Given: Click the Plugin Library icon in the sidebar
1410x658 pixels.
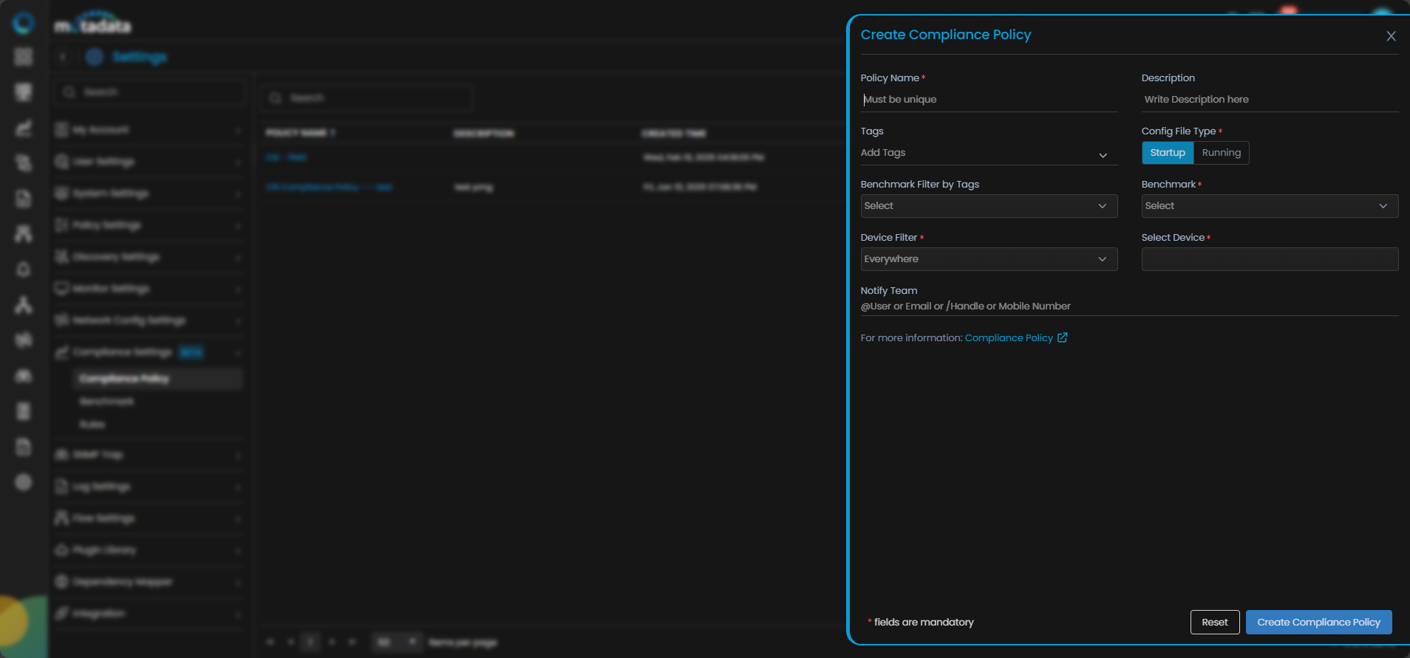Looking at the screenshot, I should pyautogui.click(x=61, y=550).
